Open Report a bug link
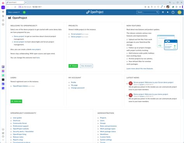 click(18, 140)
